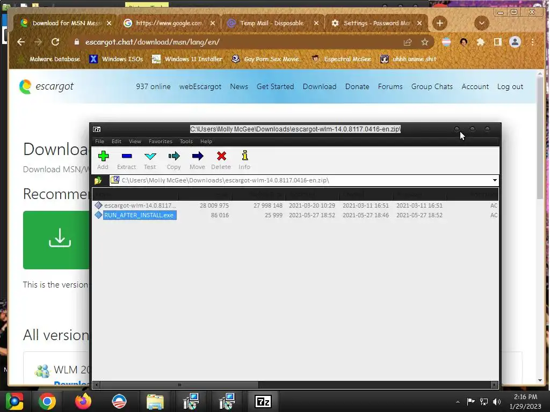The height and width of the screenshot is (412, 550).
Task: Open the Tools menu in 7-Zip
Action: coord(186,142)
